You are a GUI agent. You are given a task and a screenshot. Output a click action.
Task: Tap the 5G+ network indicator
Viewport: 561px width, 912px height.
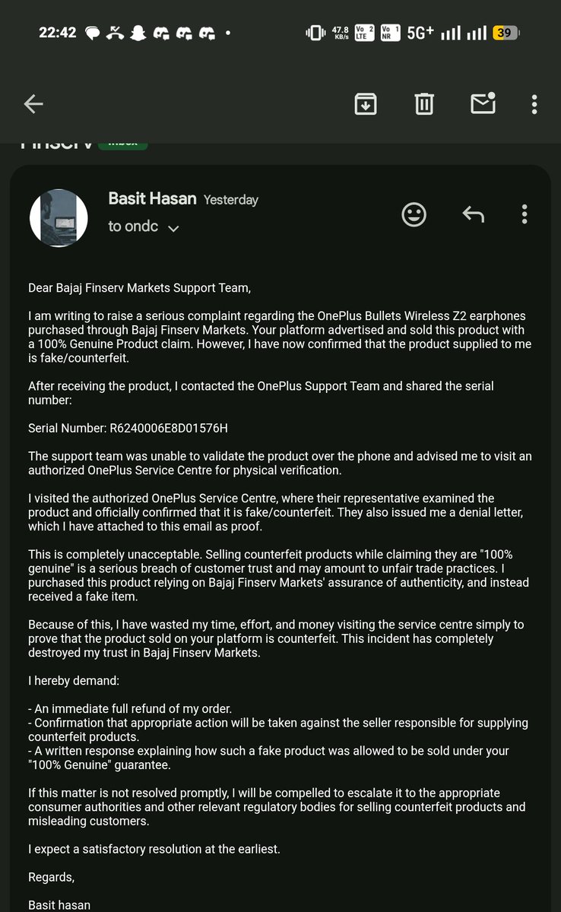click(420, 33)
